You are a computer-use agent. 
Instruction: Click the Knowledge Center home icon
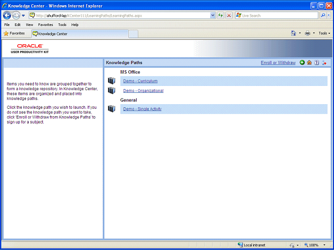(309, 63)
